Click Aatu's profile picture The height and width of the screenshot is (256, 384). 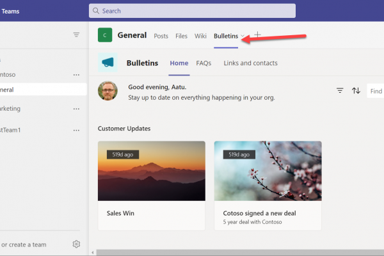(108, 91)
